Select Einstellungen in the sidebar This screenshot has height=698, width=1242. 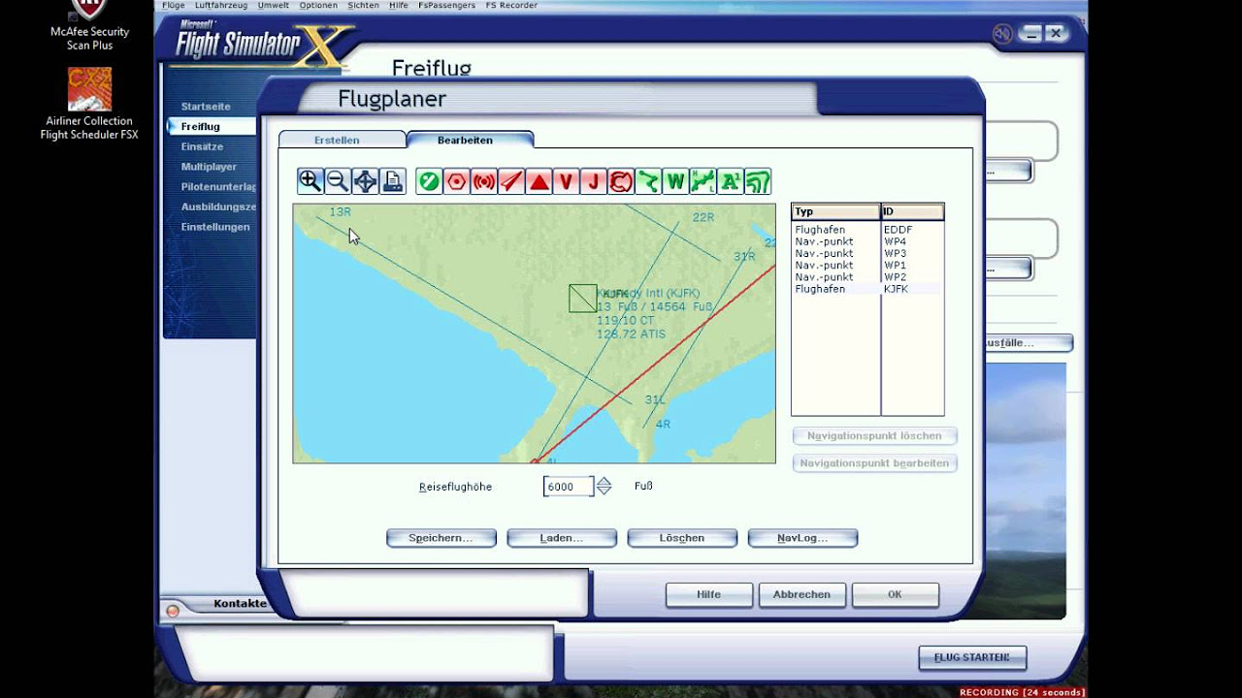(215, 227)
